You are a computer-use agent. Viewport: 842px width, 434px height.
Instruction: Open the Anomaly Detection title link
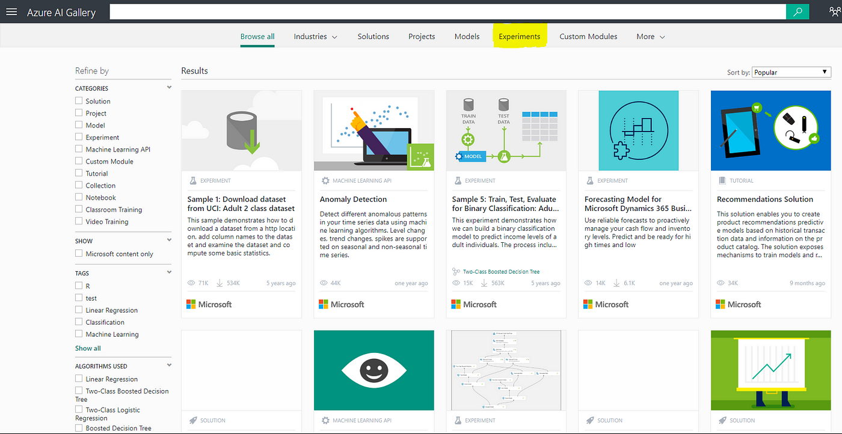[354, 199]
